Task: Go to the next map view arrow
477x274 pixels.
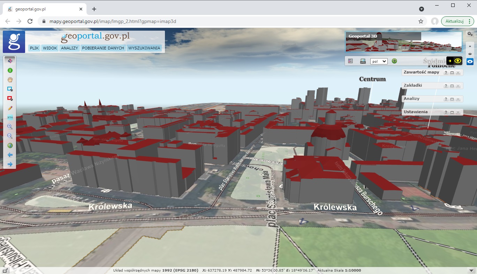Action: (x=10, y=164)
